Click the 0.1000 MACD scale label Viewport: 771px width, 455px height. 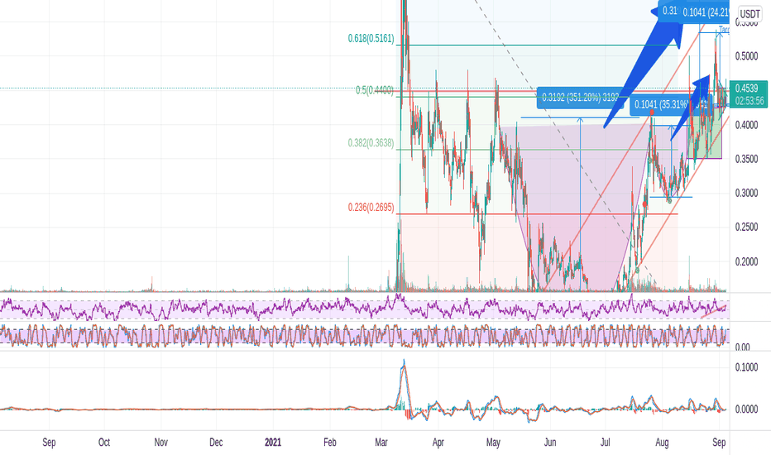click(x=746, y=367)
